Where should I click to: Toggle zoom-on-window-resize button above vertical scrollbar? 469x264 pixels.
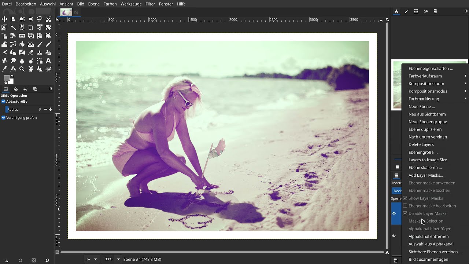pos(387,20)
